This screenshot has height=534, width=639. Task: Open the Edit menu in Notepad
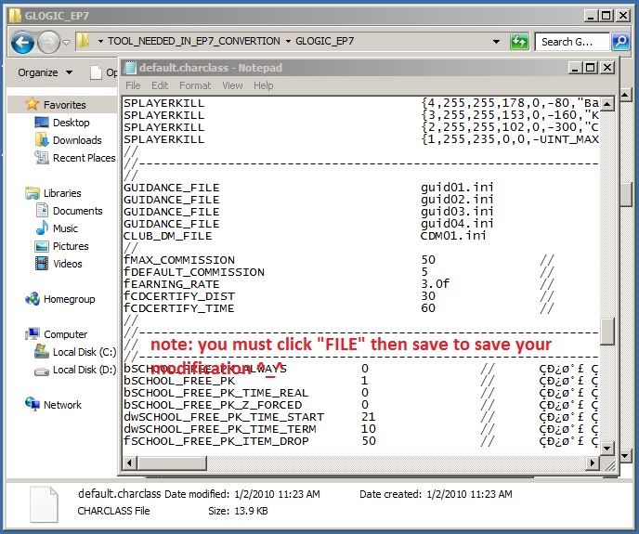coord(161,85)
